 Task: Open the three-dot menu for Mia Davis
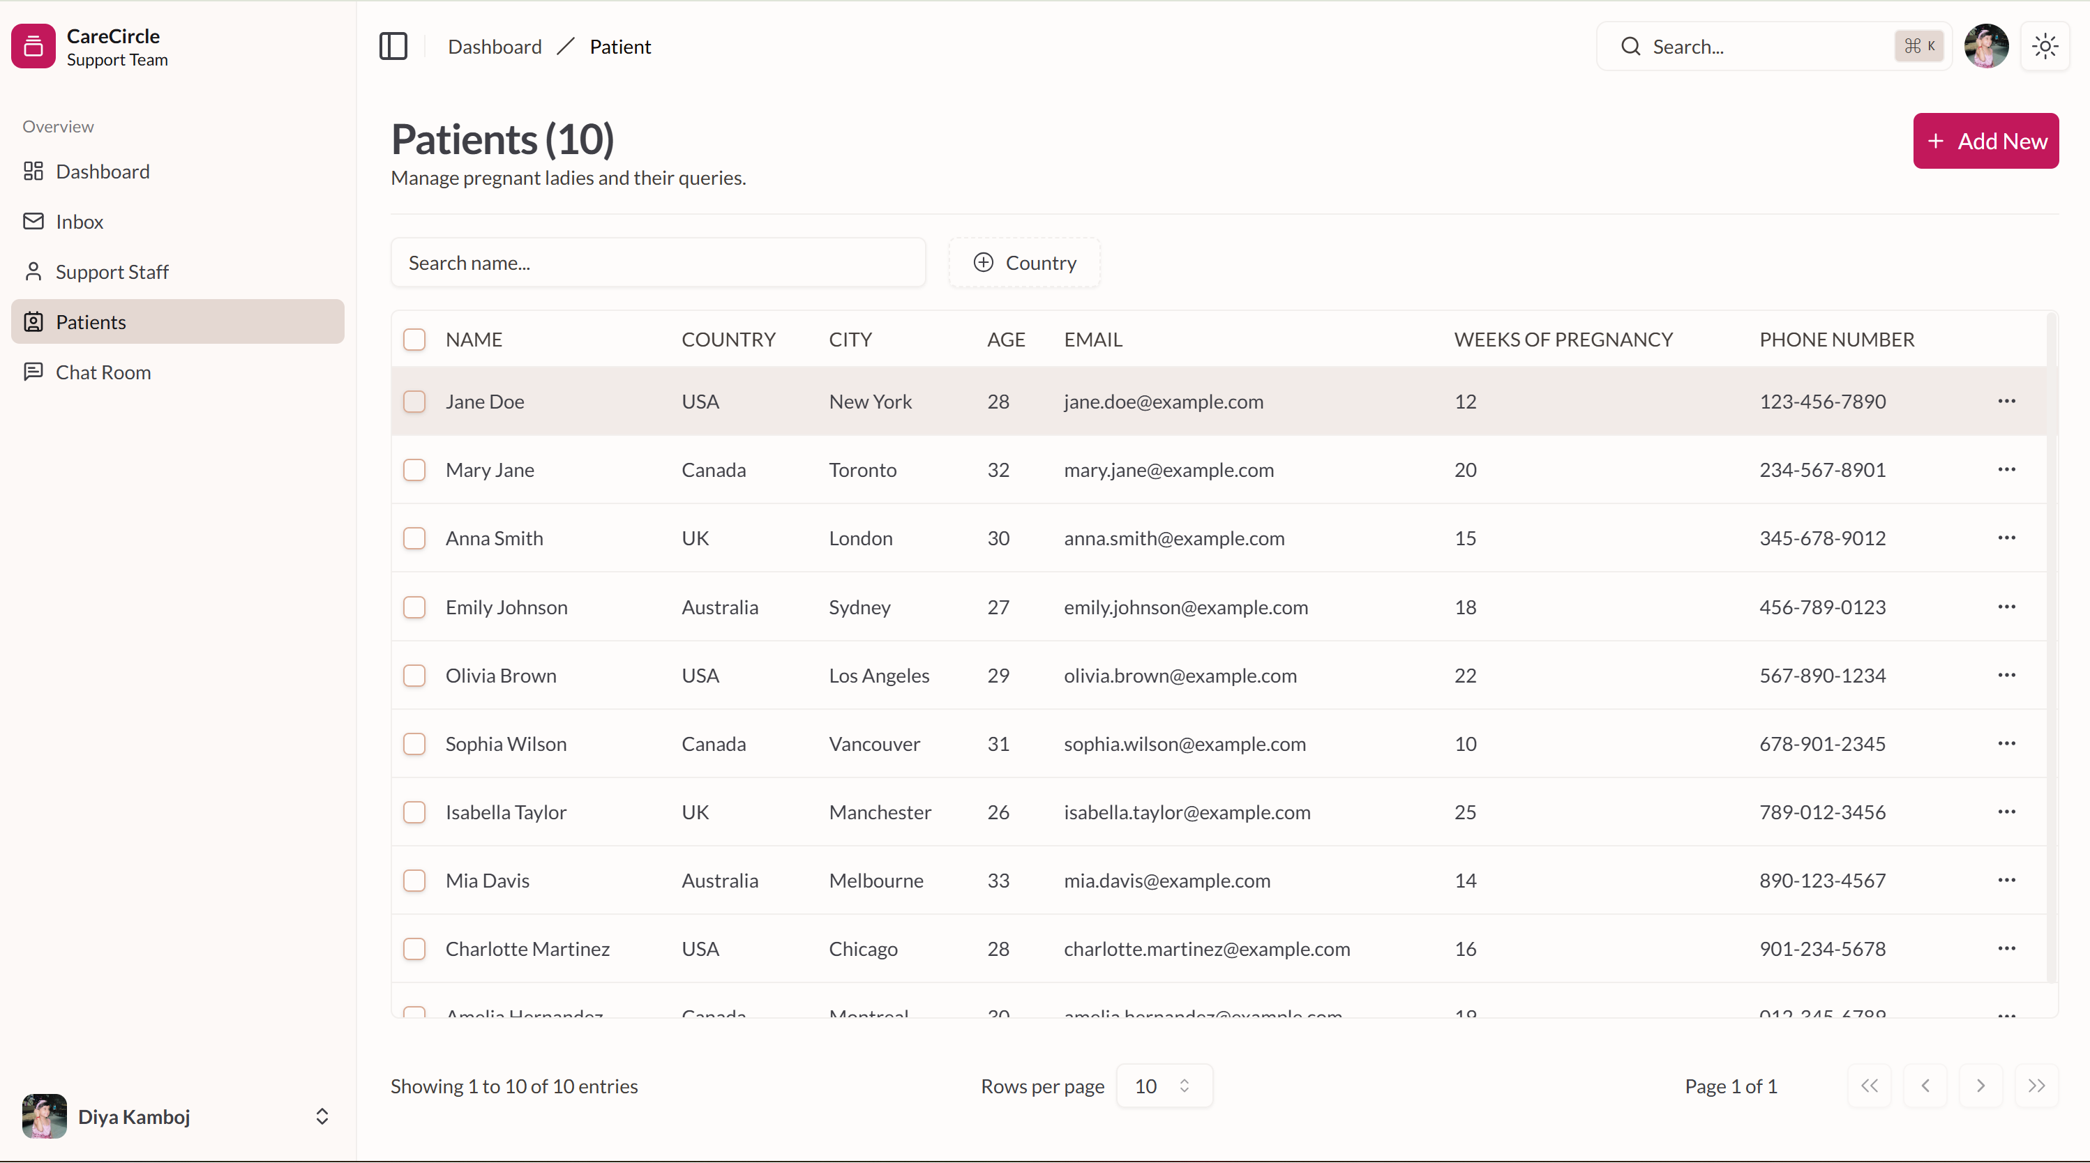pos(2006,881)
